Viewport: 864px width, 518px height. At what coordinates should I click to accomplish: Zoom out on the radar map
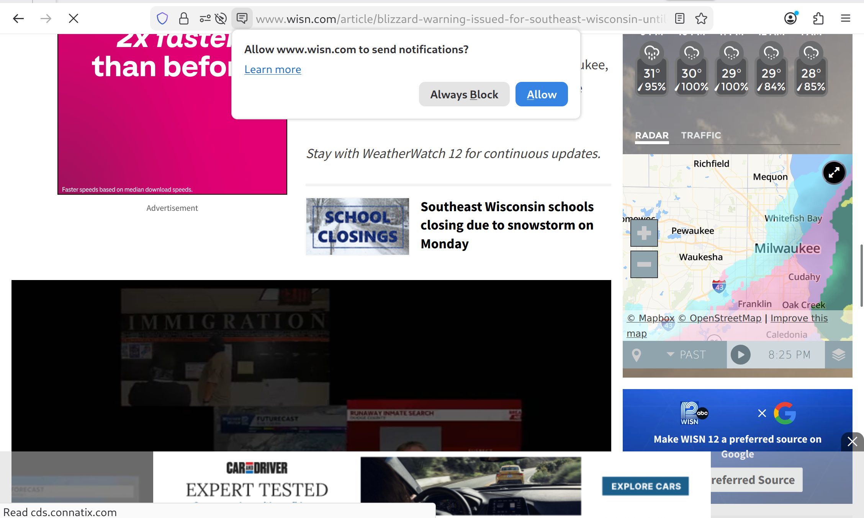tap(644, 264)
